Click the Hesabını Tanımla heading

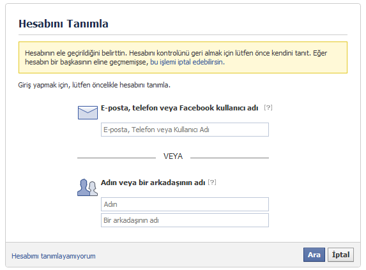tap(63, 24)
